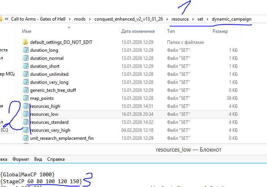Navigate to 'mods' in the address bar

[80, 19]
